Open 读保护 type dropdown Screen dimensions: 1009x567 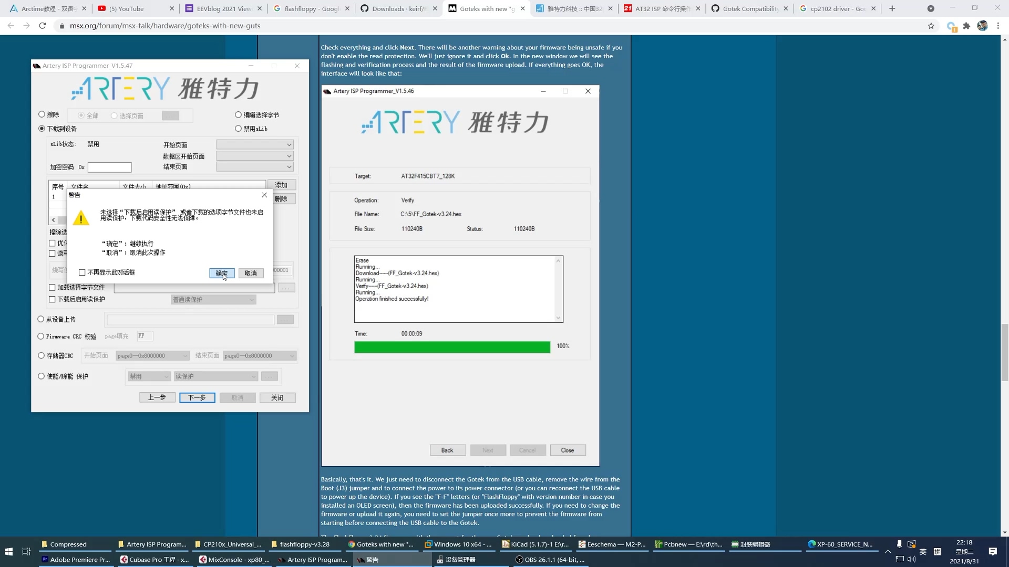click(216, 376)
